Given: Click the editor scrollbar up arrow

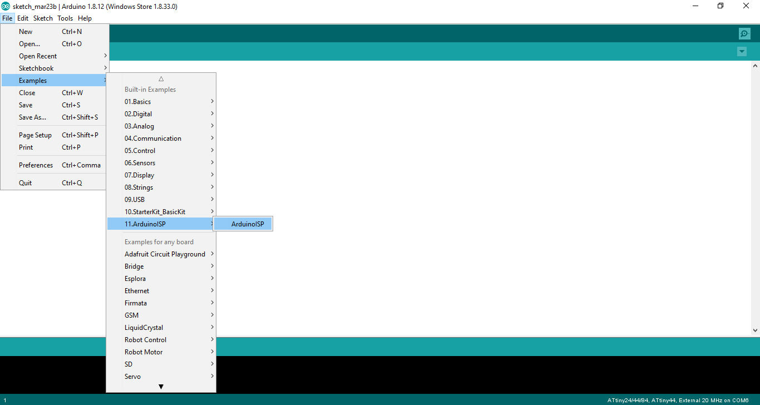Looking at the screenshot, I should (755, 66).
